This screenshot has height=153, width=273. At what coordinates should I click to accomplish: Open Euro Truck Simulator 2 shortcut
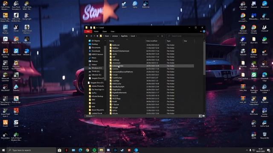(x=16, y=6)
